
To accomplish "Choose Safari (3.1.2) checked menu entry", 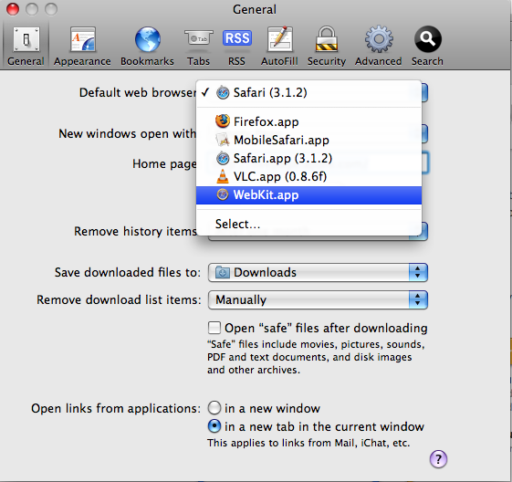I will tap(308, 93).
